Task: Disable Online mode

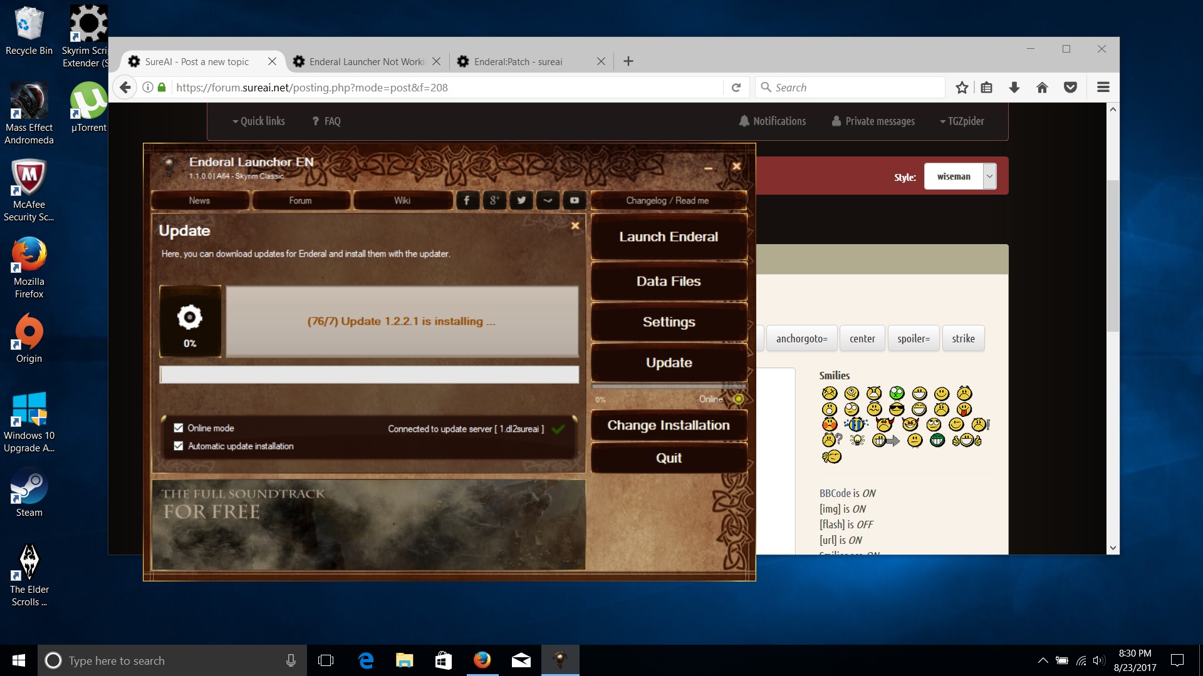Action: click(x=179, y=428)
